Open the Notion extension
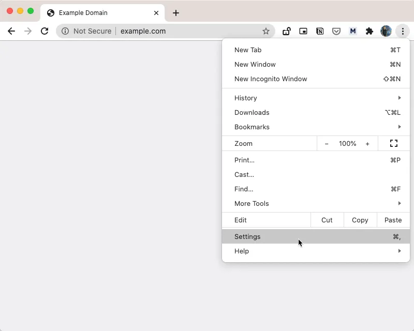Screen dimensions: 414x331 [320, 31]
